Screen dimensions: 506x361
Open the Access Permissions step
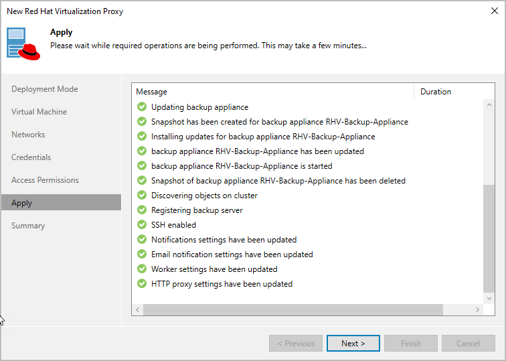(45, 180)
